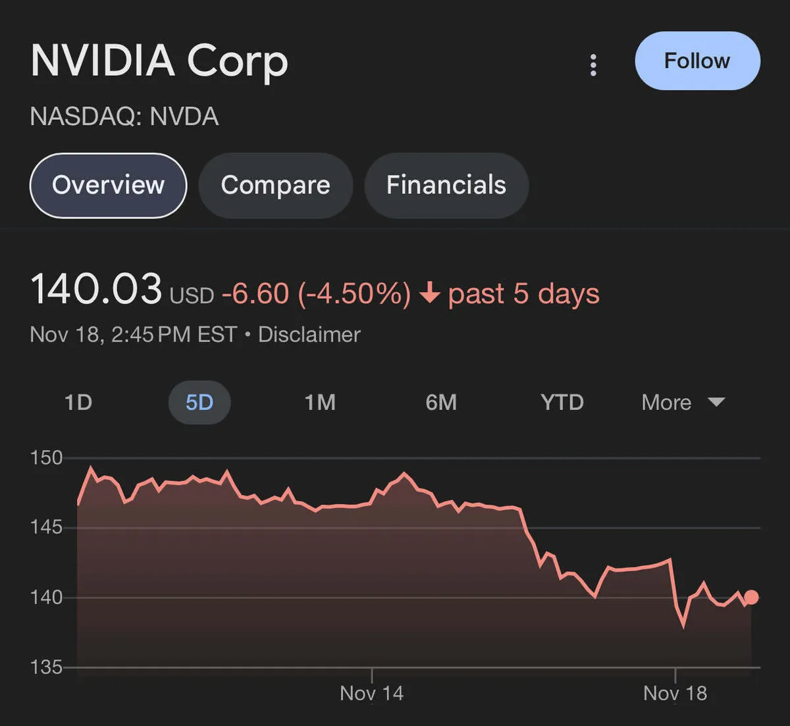The image size is (790, 726).
Task: Switch chart to 6M range
Action: (x=441, y=402)
